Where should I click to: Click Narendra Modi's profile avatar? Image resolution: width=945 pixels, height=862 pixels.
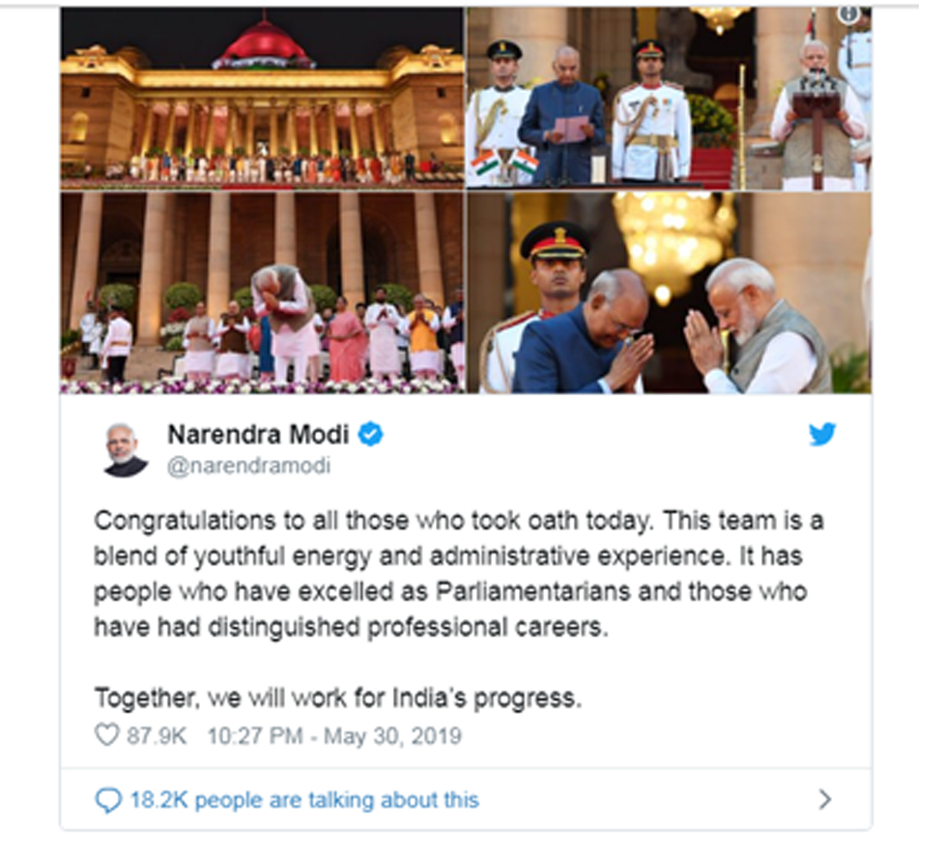[x=126, y=449]
